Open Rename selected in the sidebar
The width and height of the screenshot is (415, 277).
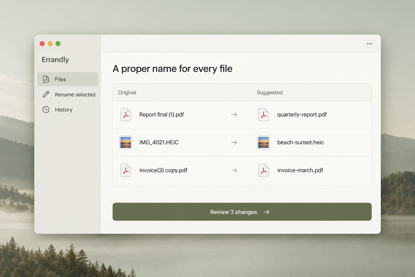[x=68, y=94]
